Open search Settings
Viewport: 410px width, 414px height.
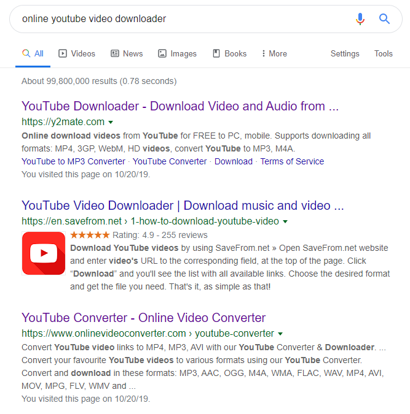tap(345, 53)
